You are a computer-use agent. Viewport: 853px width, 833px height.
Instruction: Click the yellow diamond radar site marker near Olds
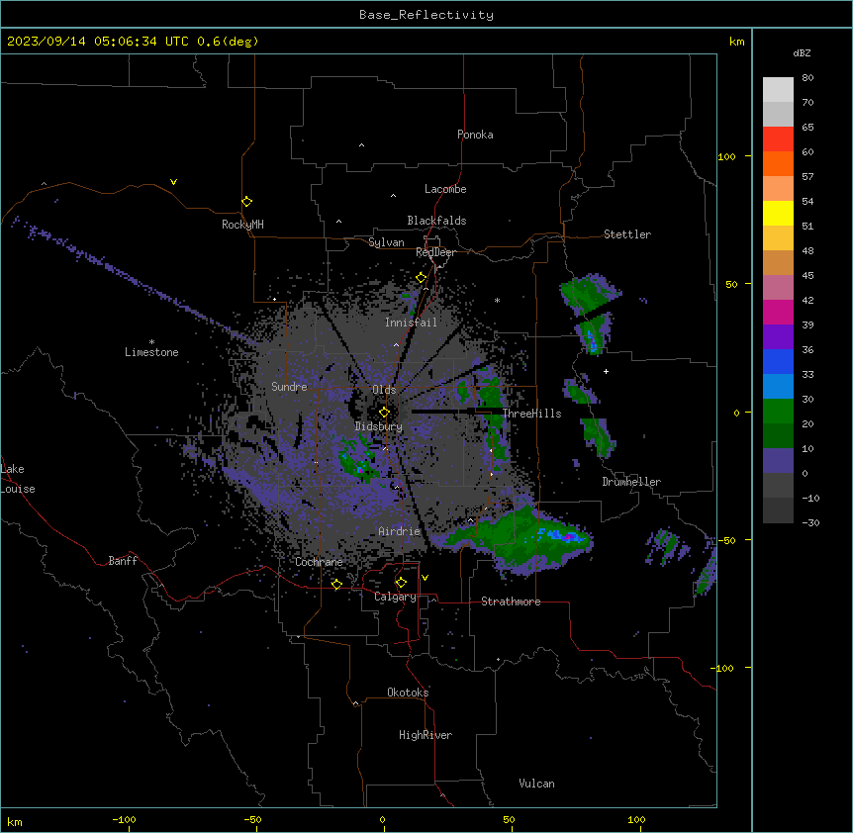point(385,413)
